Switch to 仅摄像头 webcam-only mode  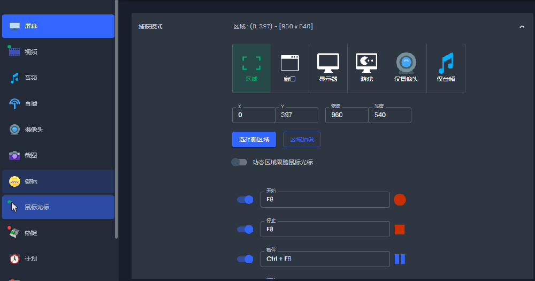[x=406, y=68]
